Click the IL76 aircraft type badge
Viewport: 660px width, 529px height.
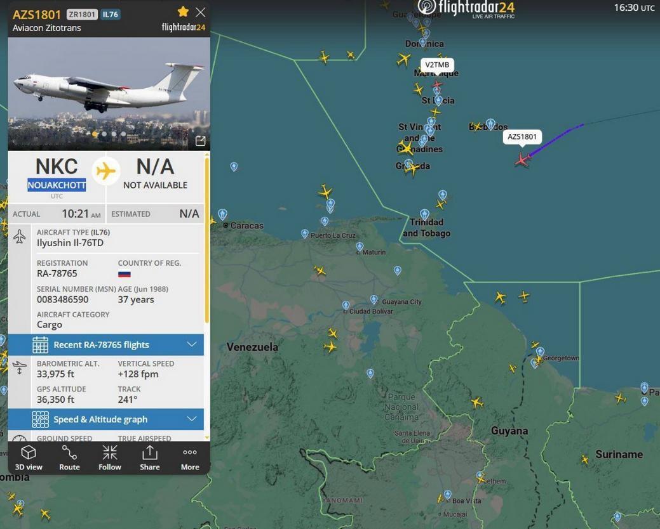111,15
